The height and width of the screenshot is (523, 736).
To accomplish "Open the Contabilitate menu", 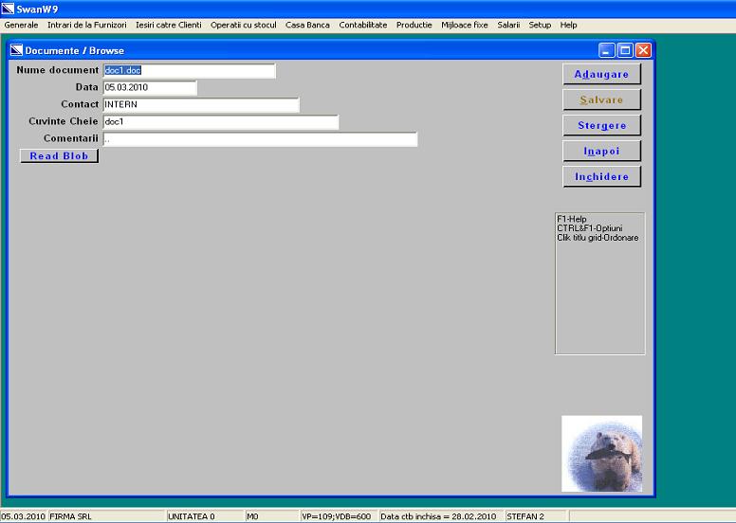I will (x=363, y=25).
